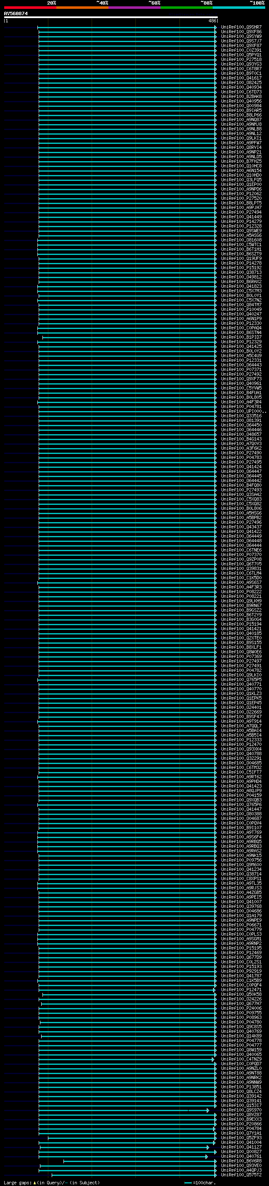The width and height of the screenshot is (269, 1186).
Task: Select label UniRef100_A7Q0V3
Action: [x=241, y=444]
